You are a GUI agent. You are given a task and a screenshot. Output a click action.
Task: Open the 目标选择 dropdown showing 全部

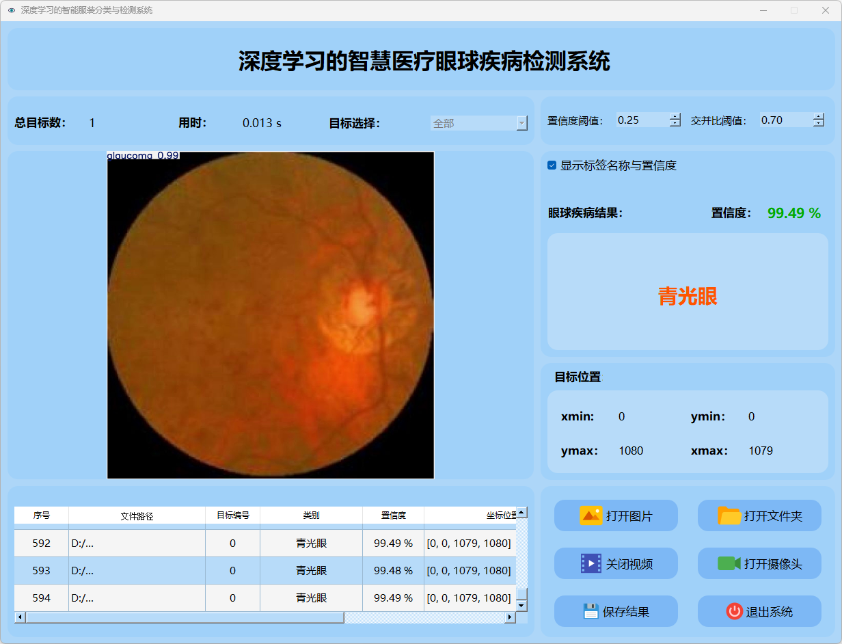(x=478, y=123)
